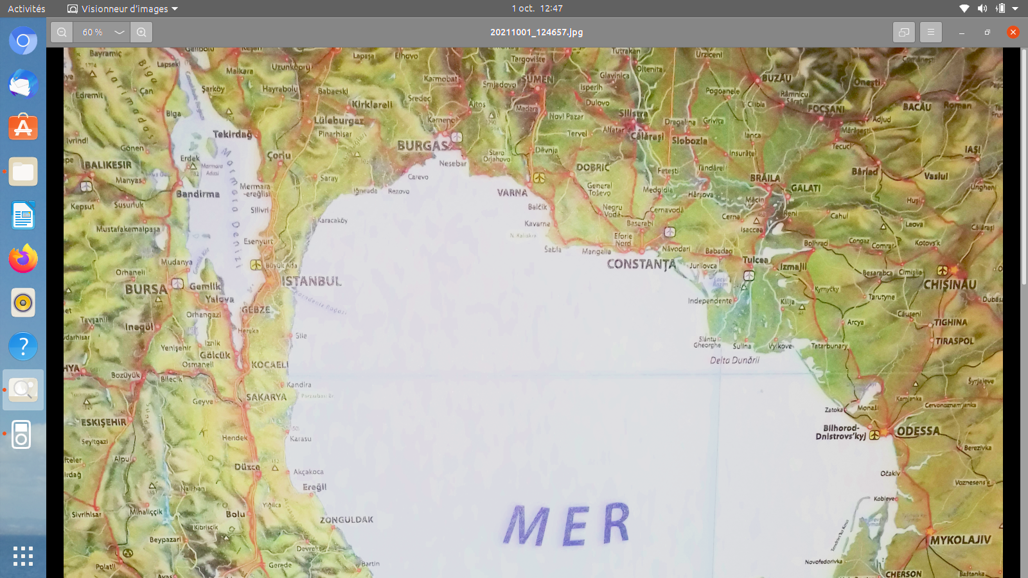Open the Visionneur d'images app menu
Image resolution: width=1028 pixels, height=578 pixels.
click(122, 8)
